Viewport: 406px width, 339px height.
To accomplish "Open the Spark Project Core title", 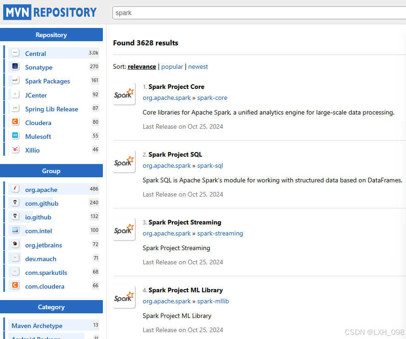I will [176, 87].
